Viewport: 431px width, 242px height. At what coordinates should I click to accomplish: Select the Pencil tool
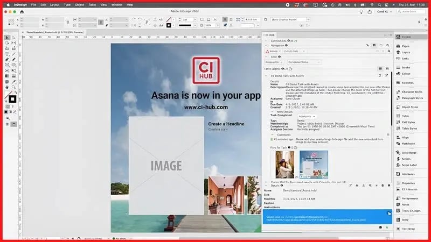14,60
